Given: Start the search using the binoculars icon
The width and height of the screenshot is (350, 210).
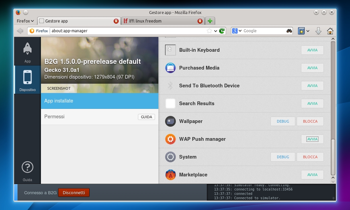Looking at the screenshot, I should click(289, 31).
